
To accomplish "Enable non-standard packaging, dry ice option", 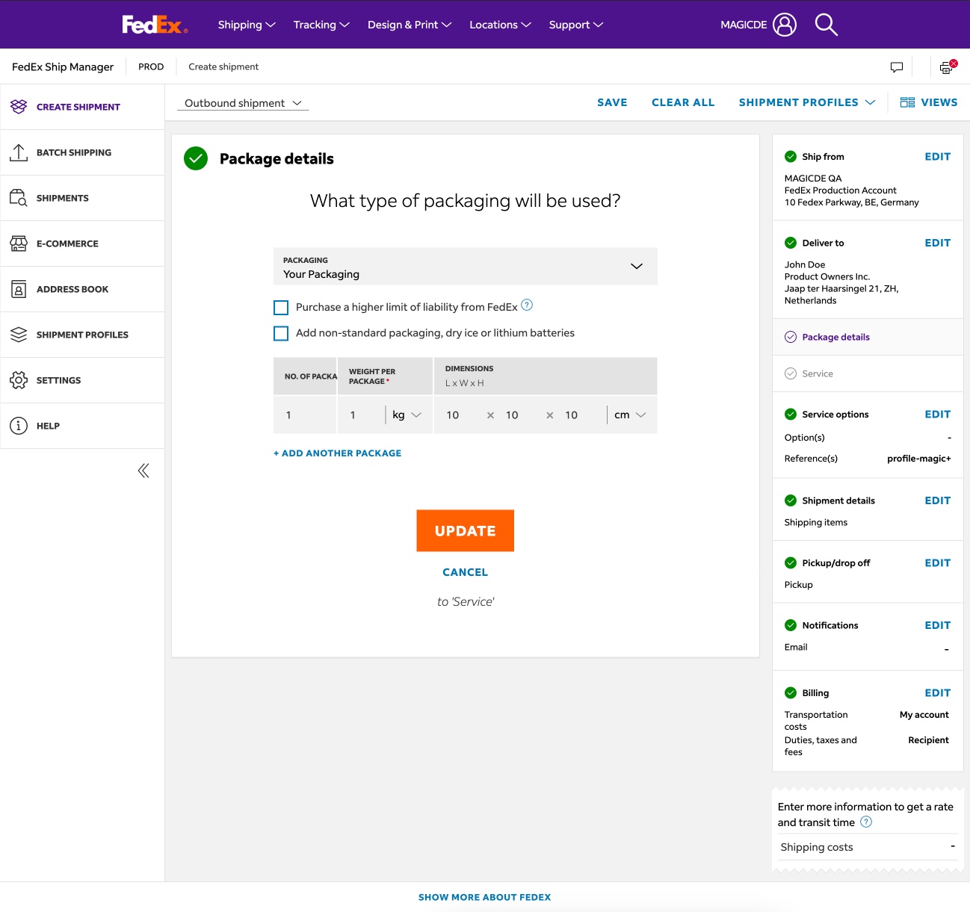I will (x=281, y=333).
